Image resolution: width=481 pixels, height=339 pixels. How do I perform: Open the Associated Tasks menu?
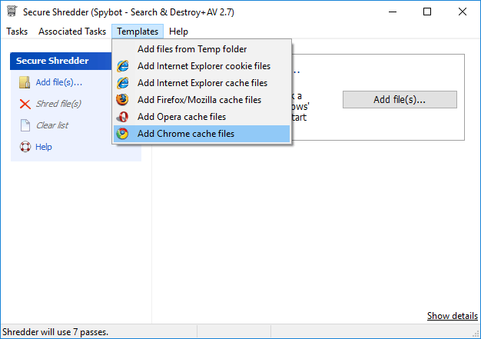pos(72,32)
